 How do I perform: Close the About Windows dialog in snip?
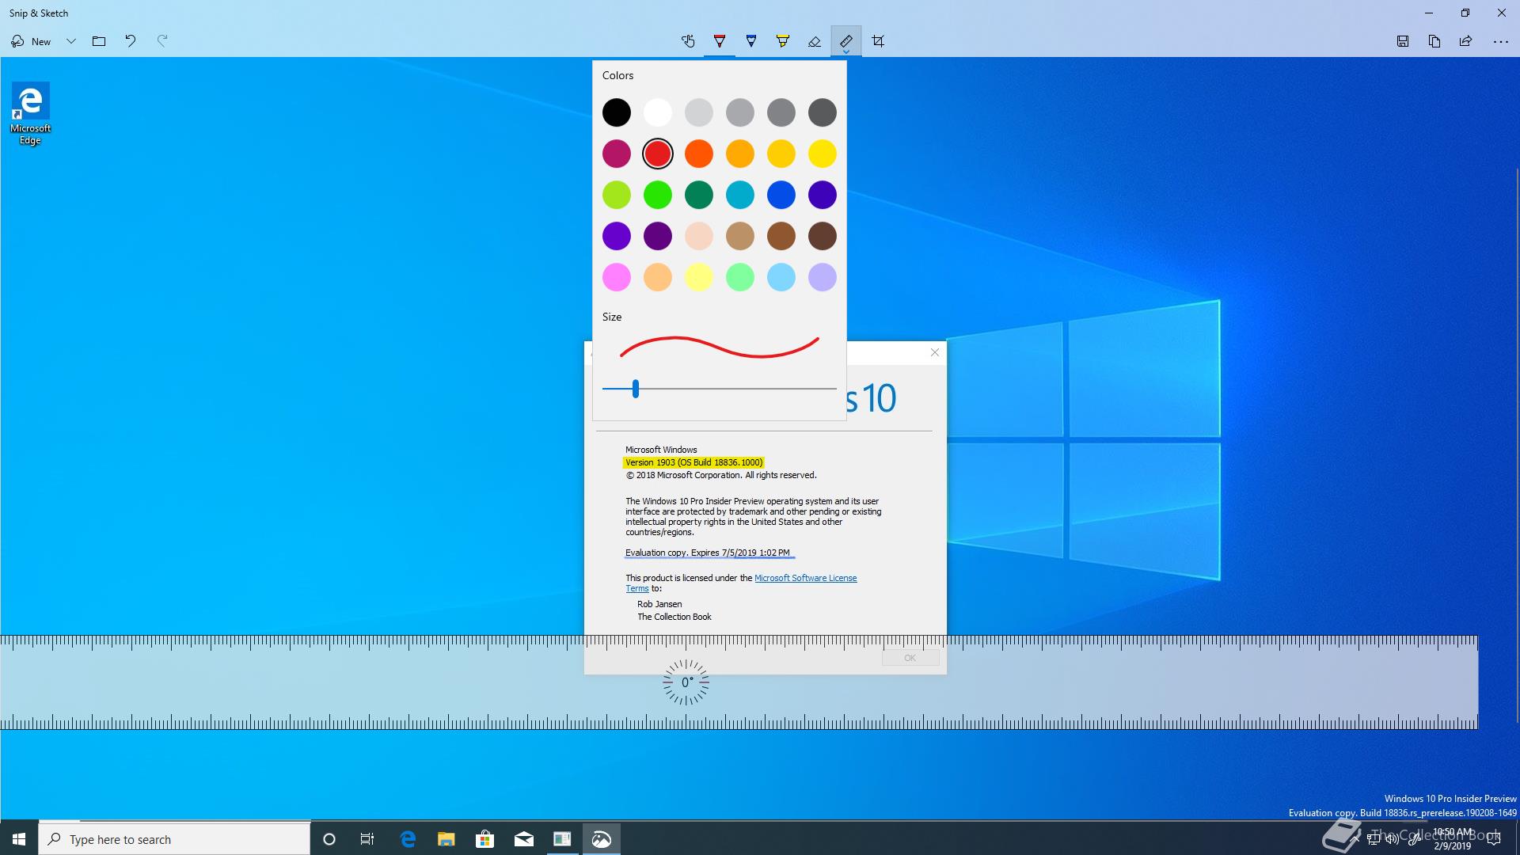(935, 352)
